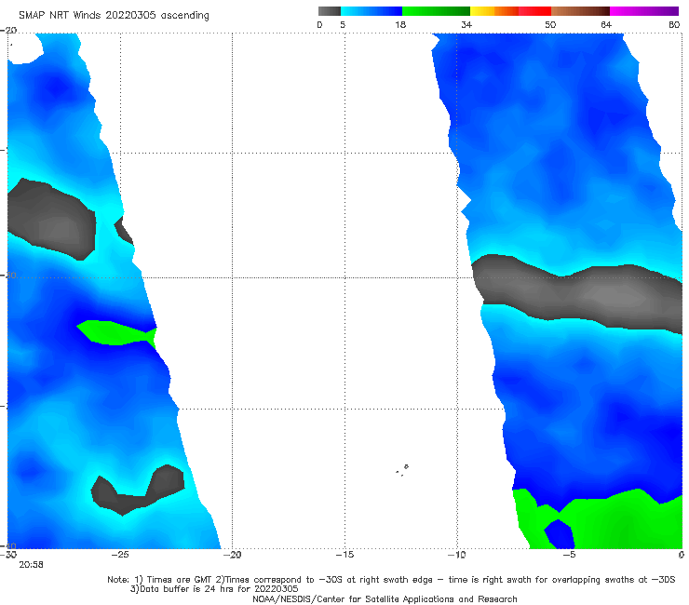Click the '-20' longitude axis label on bottom axis
This screenshot has height=605, width=689.
point(232,555)
